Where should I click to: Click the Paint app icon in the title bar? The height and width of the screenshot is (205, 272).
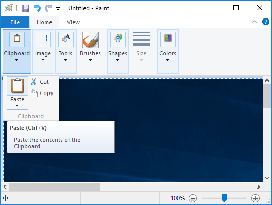pyautogui.click(x=9, y=8)
